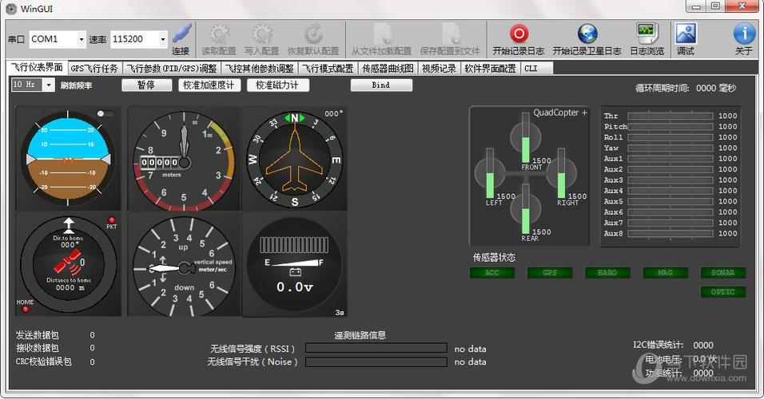Toggle the GPS sensor status indicator

(x=550, y=272)
